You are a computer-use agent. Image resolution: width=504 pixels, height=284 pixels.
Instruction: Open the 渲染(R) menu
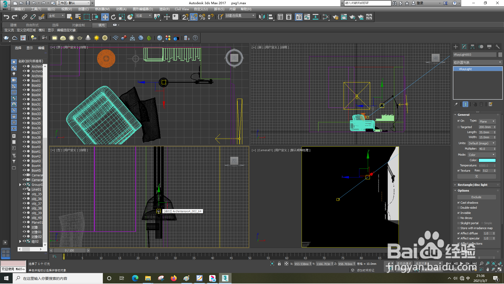164,9
